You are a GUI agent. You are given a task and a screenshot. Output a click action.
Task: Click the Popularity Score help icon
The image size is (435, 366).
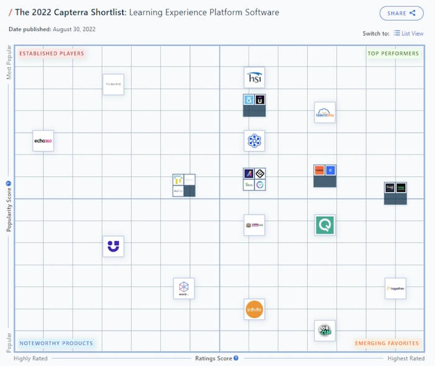pyautogui.click(x=8, y=183)
